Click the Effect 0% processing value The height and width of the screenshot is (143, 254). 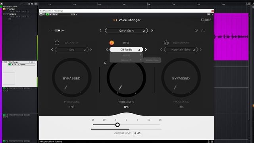[126, 107]
